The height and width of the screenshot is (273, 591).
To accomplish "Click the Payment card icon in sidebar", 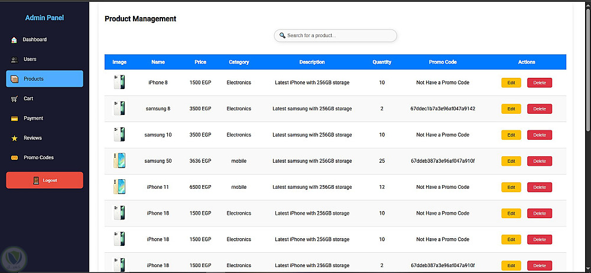I will click(x=14, y=119).
